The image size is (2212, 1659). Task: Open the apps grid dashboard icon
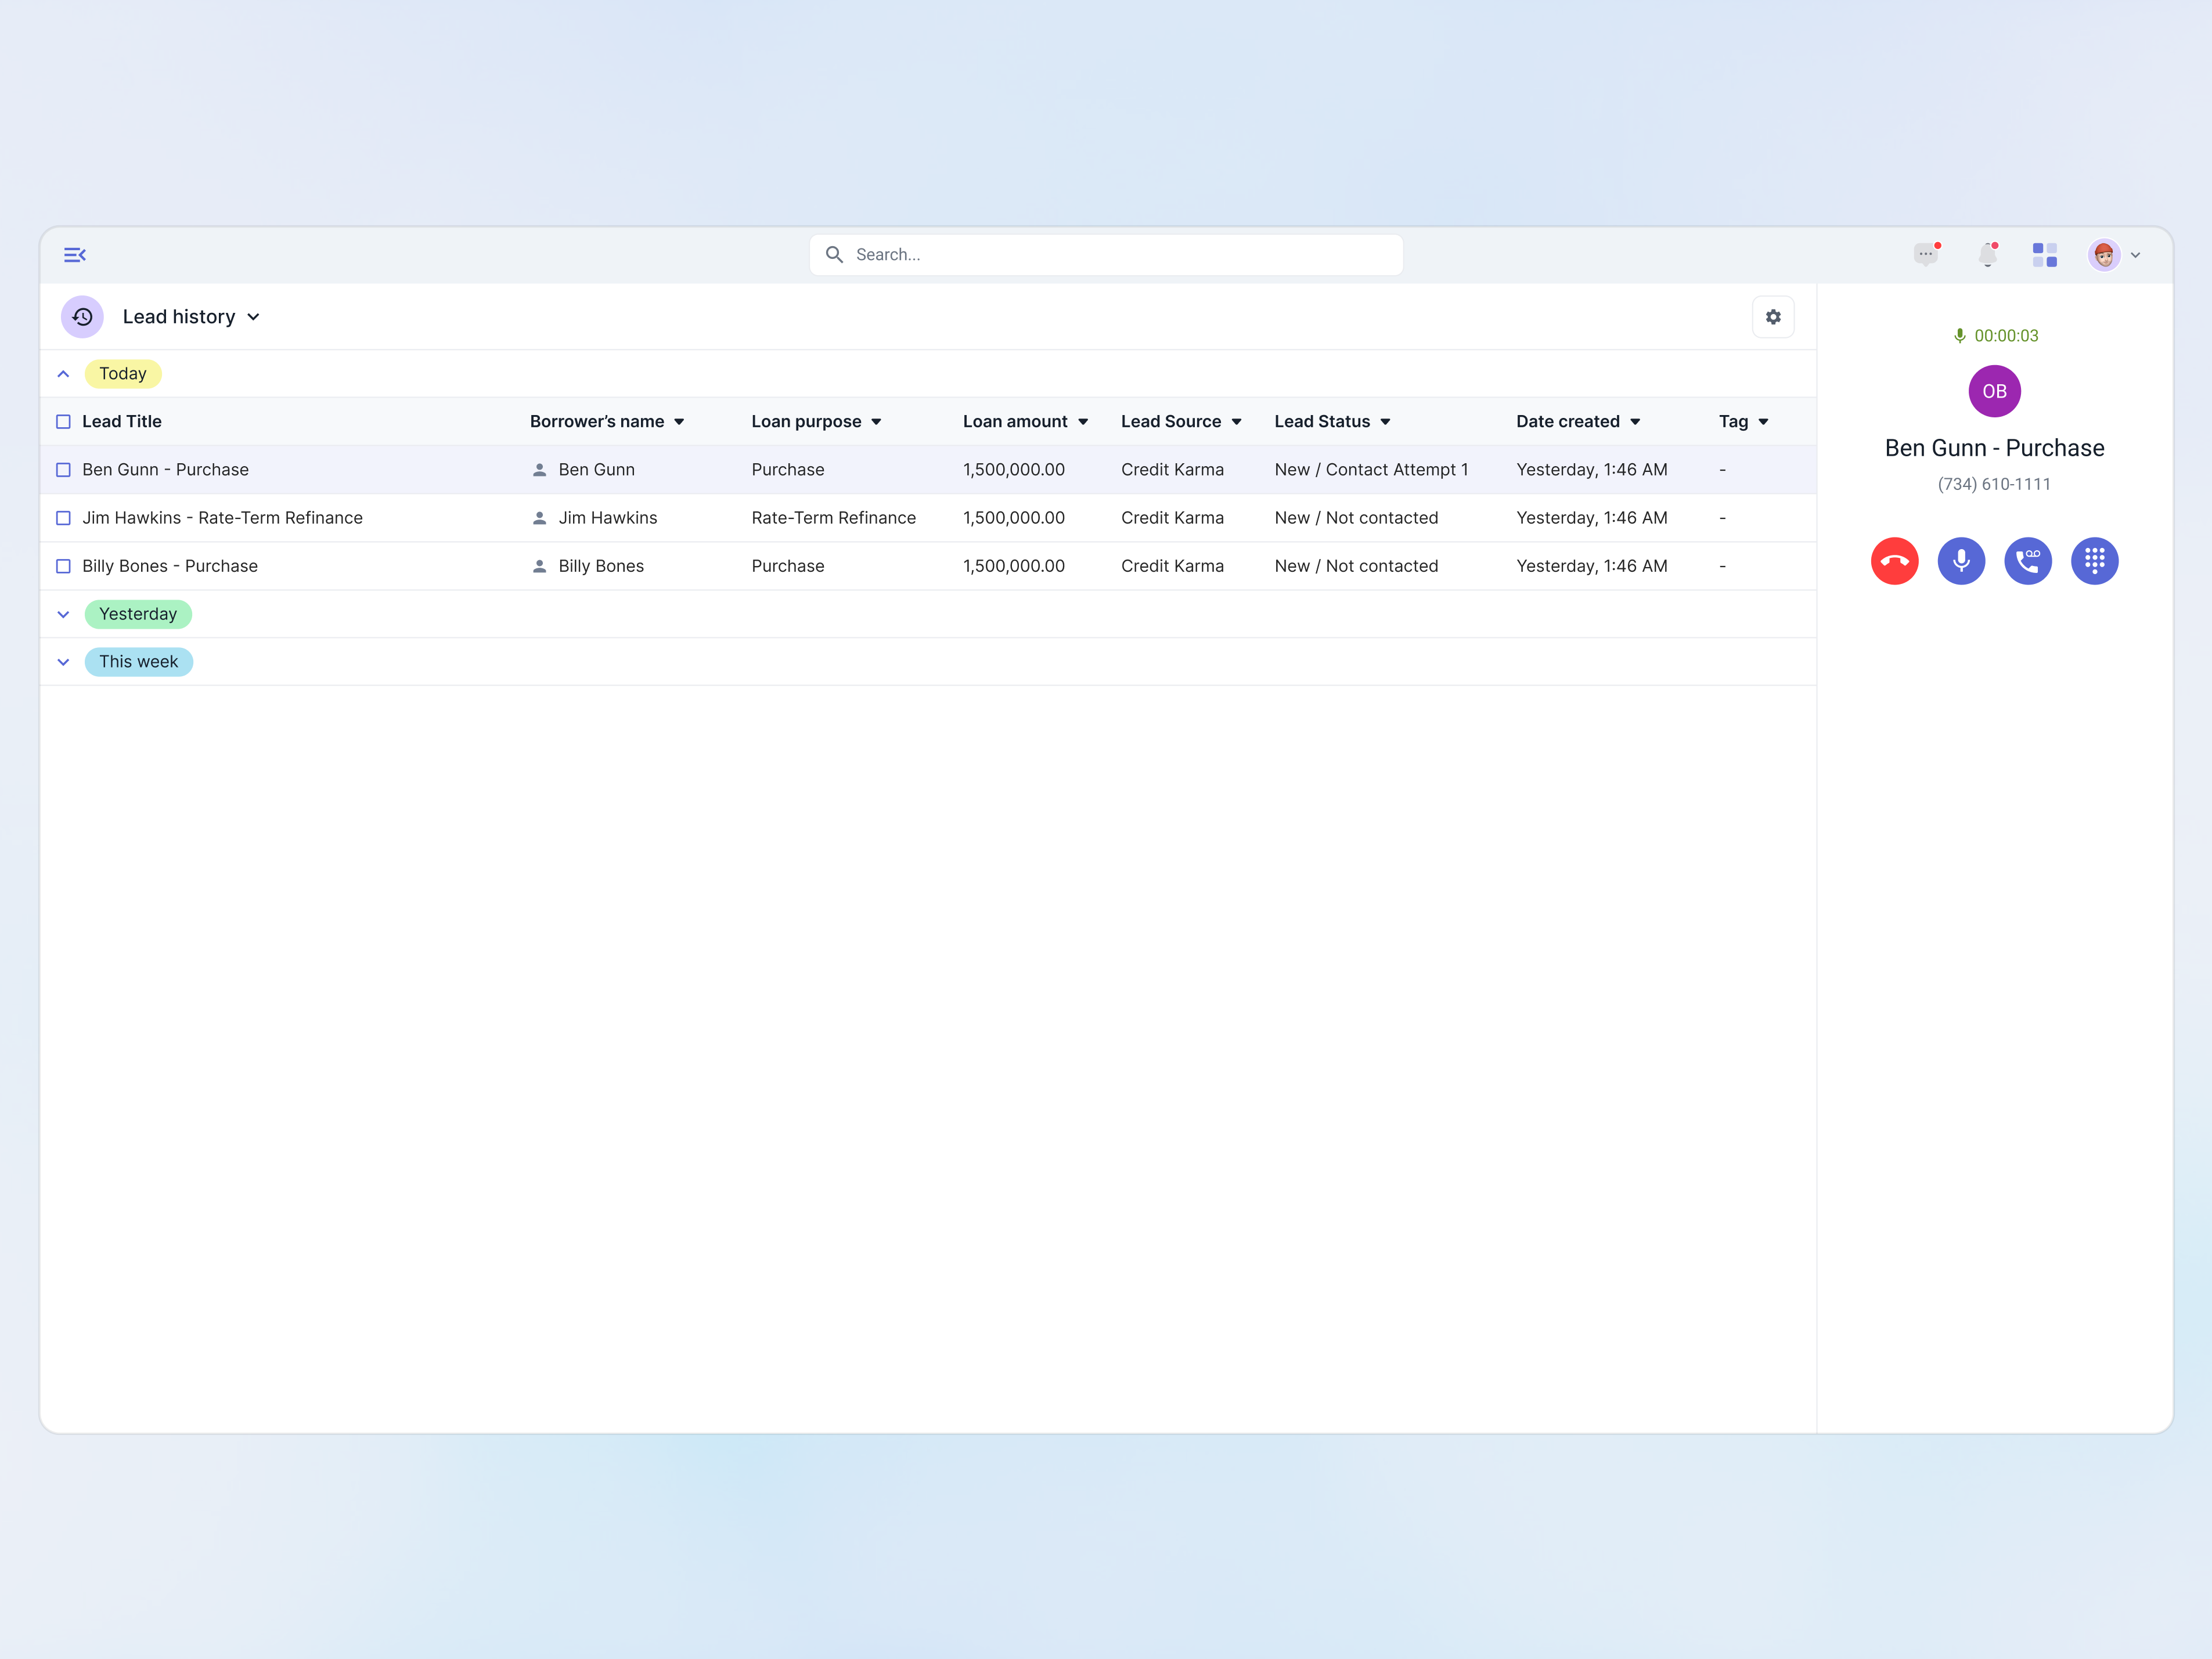point(2044,255)
